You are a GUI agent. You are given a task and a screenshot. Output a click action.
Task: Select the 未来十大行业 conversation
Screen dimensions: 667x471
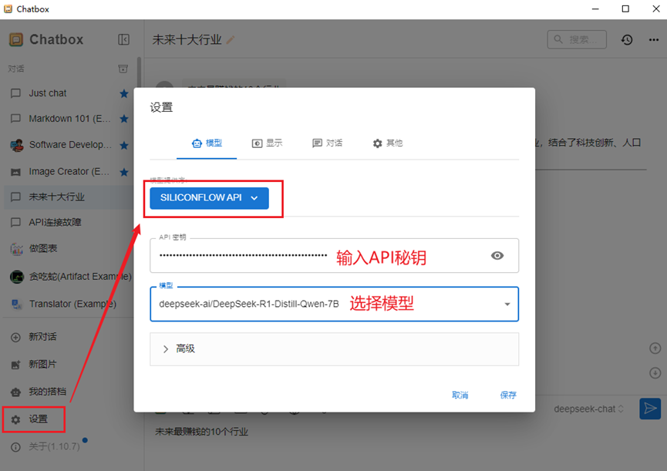click(69, 197)
